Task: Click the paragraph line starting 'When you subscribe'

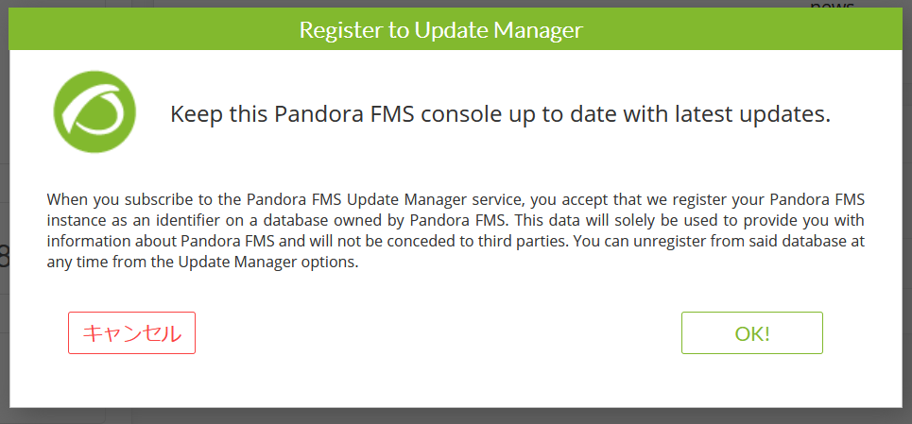Action: tap(456, 200)
